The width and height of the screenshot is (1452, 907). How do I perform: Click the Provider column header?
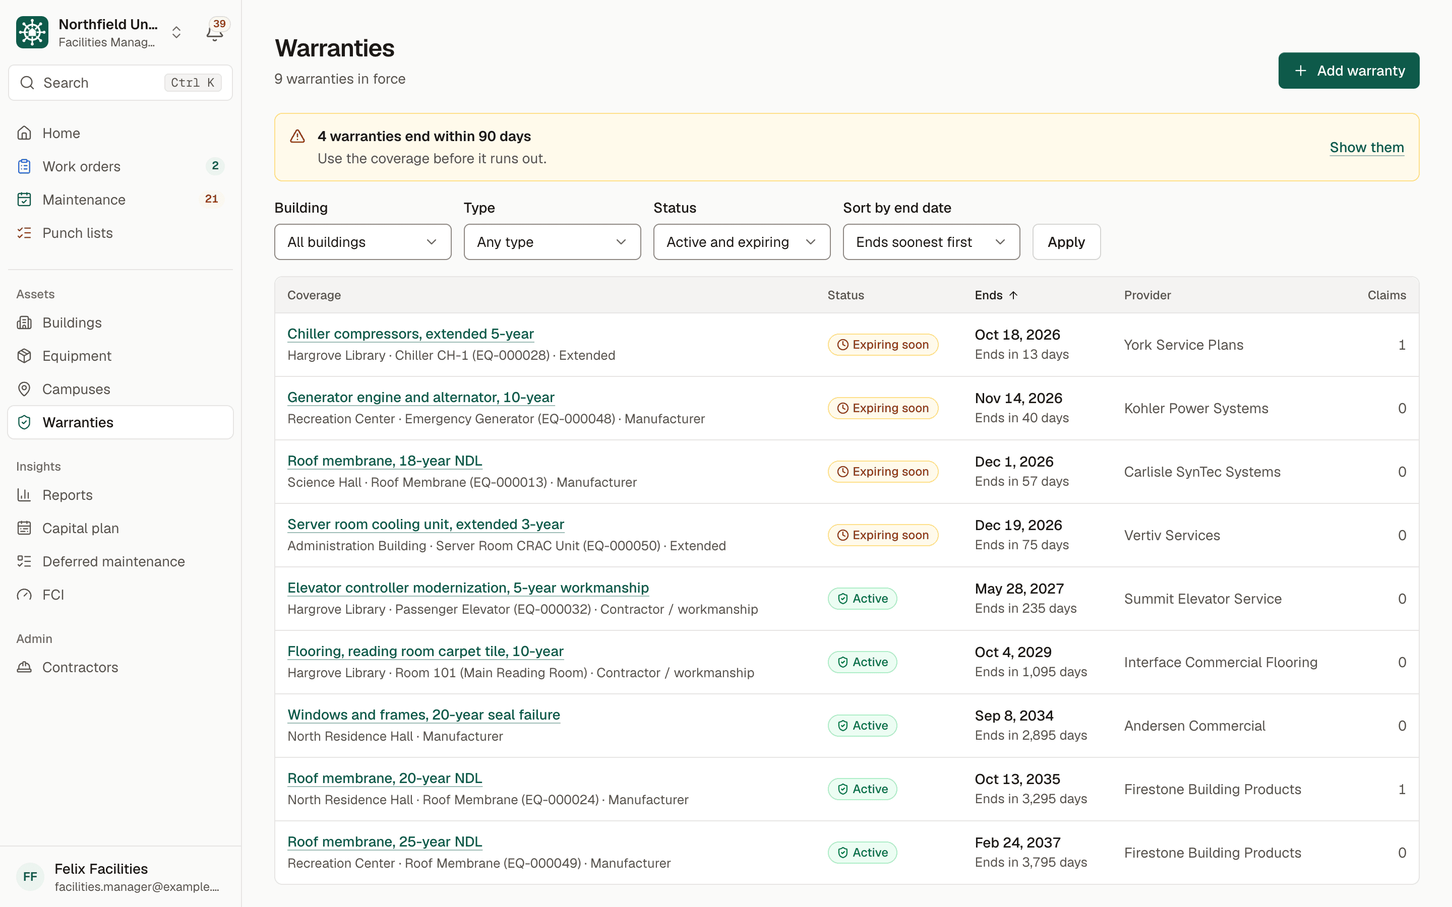(x=1147, y=295)
